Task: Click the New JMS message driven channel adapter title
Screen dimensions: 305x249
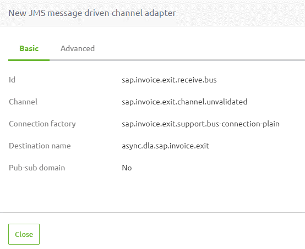Action: tap(92, 13)
